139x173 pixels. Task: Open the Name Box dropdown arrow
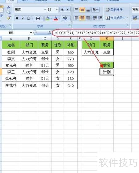point(31,33)
